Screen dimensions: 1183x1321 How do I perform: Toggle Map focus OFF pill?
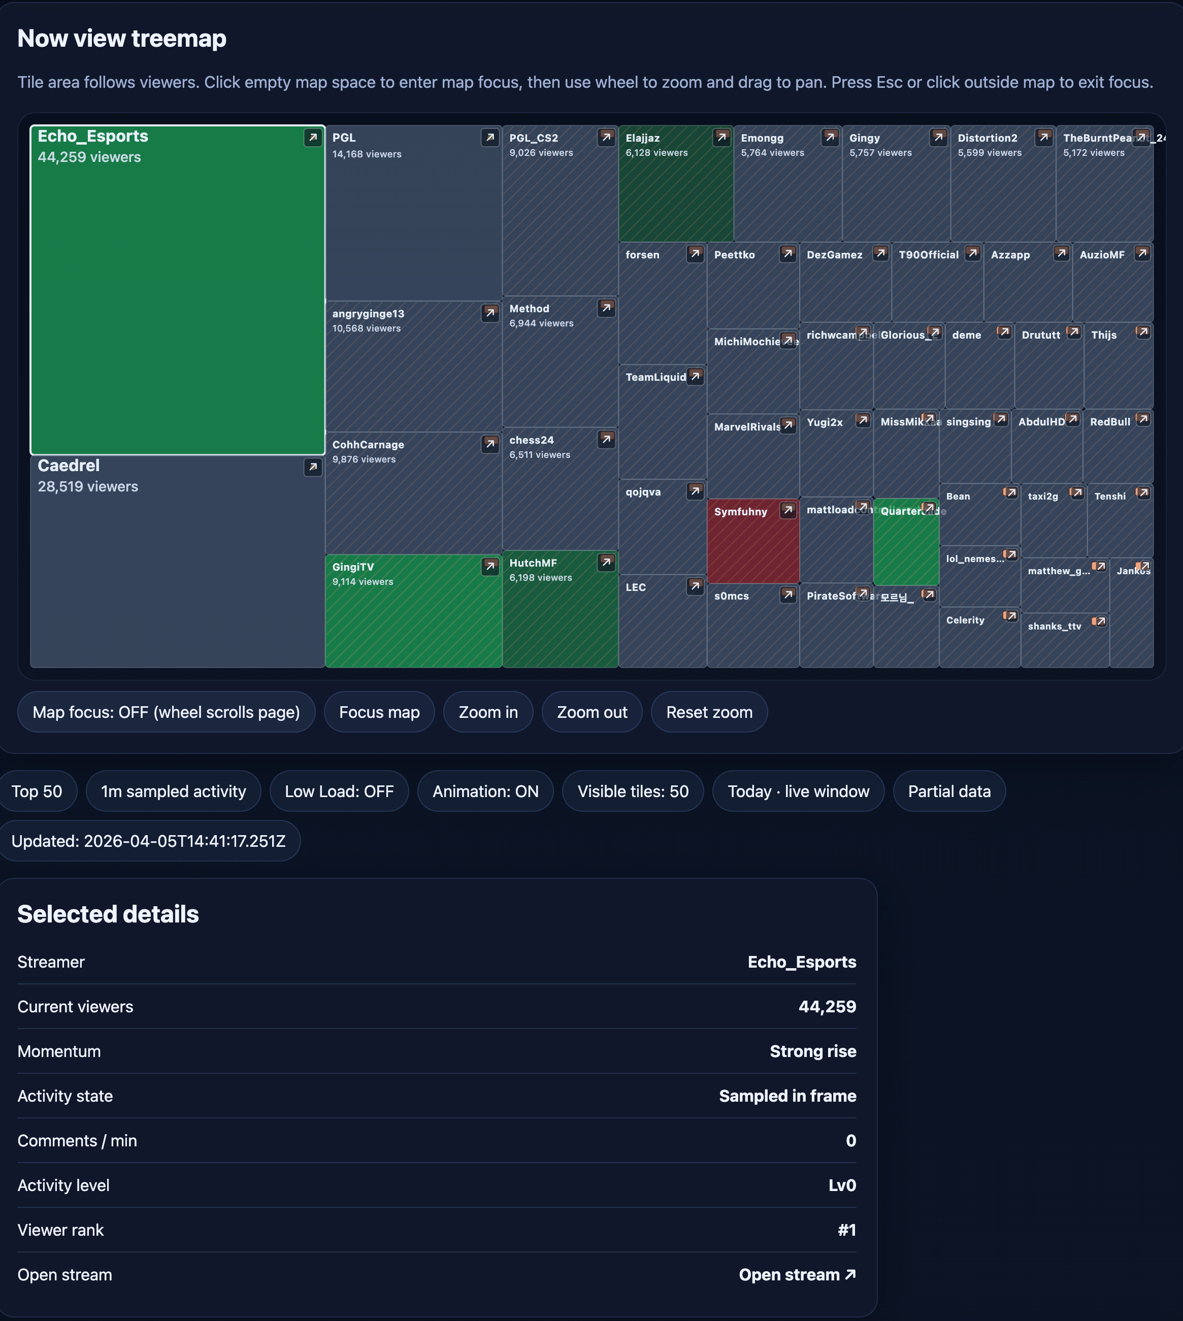[x=167, y=712]
